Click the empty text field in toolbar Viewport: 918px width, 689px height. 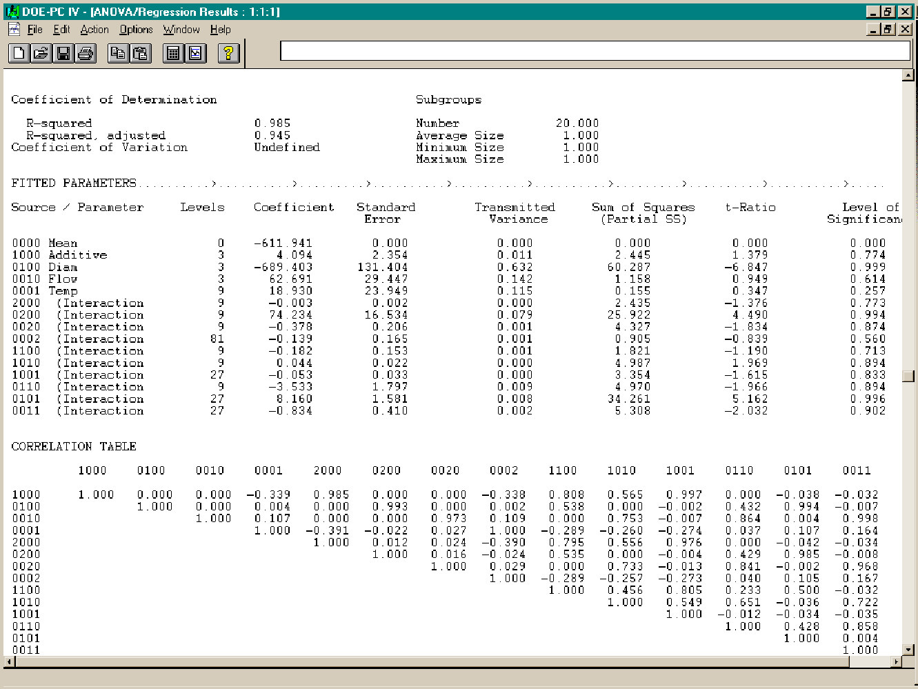tap(595, 50)
